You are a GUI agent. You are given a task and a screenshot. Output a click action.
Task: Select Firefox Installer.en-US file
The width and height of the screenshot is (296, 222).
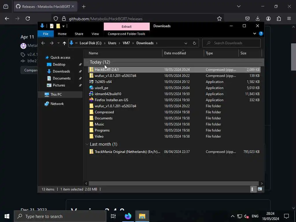click(x=174, y=100)
